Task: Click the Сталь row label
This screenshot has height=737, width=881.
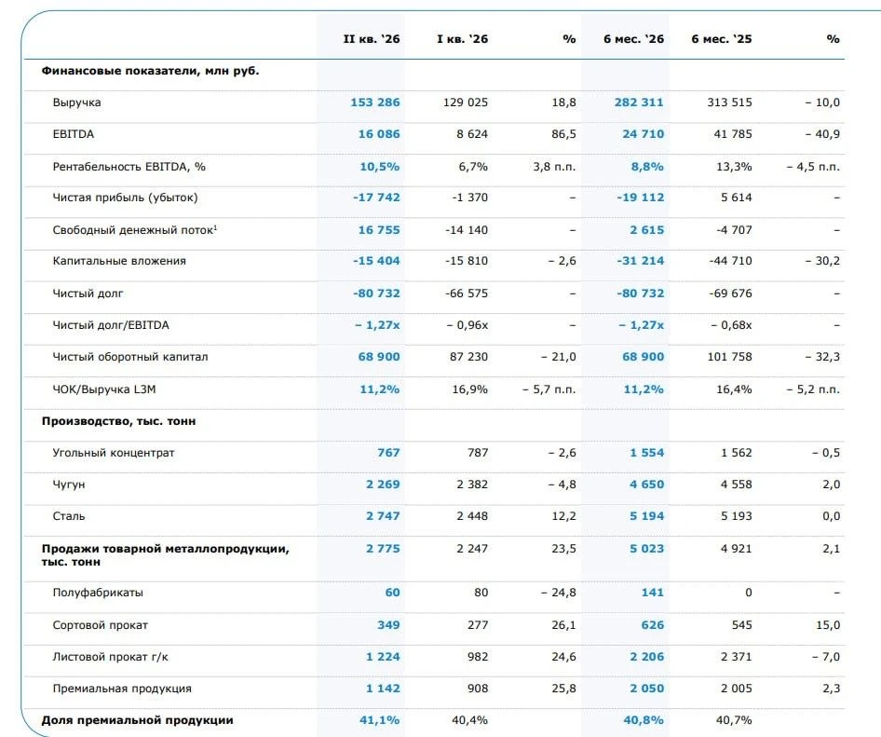Action: coord(69,516)
